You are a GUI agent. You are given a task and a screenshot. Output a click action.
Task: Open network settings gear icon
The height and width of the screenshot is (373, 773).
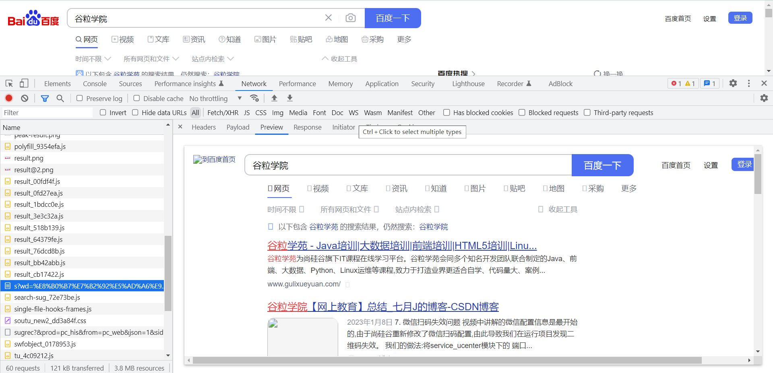tap(764, 98)
